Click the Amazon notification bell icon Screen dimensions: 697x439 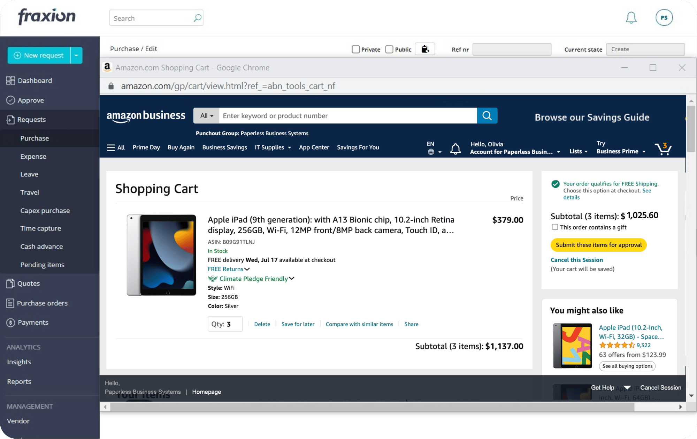(x=455, y=149)
